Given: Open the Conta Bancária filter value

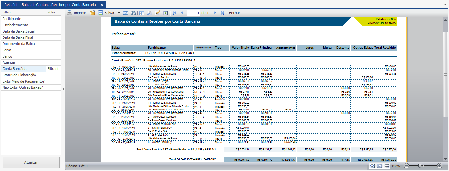Looking at the screenshot, I should click(x=53, y=69).
